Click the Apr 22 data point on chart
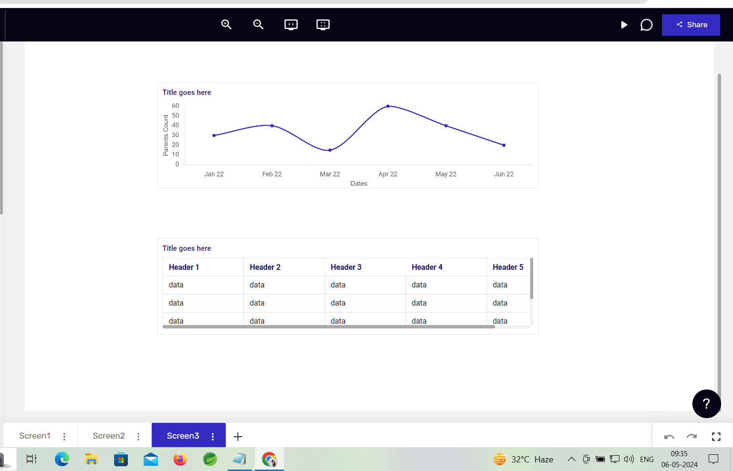Screen dimensions: 733x471 (388, 106)
